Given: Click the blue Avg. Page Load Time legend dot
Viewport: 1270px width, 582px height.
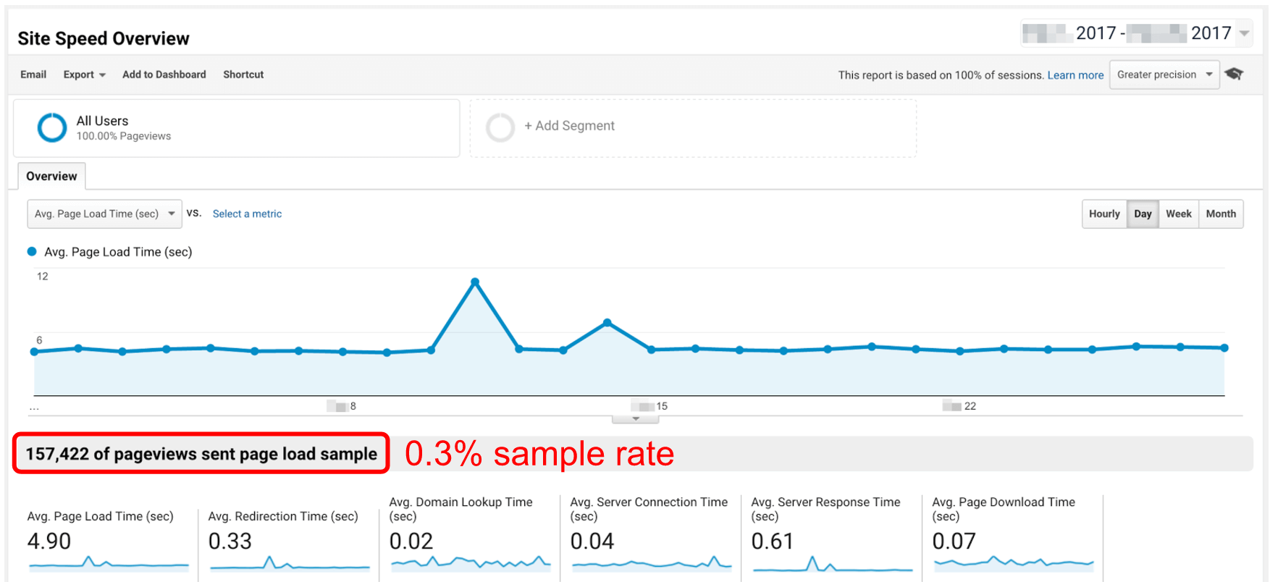Looking at the screenshot, I should (32, 252).
